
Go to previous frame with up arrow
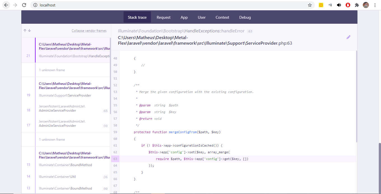(x=25, y=31)
